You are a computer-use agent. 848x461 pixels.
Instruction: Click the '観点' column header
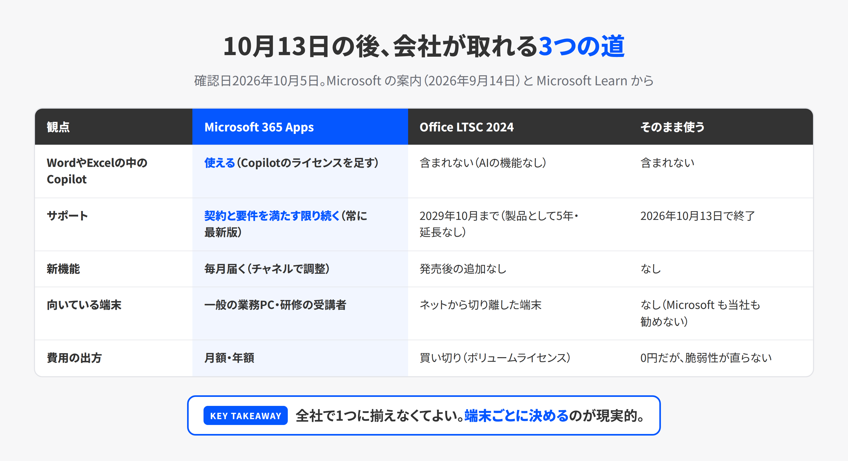pyautogui.click(x=114, y=127)
